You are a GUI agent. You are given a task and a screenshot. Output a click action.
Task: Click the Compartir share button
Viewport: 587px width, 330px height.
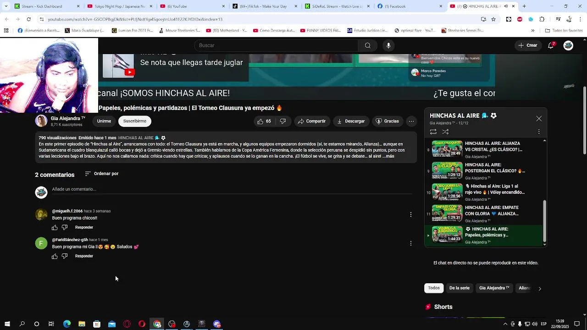click(x=312, y=121)
